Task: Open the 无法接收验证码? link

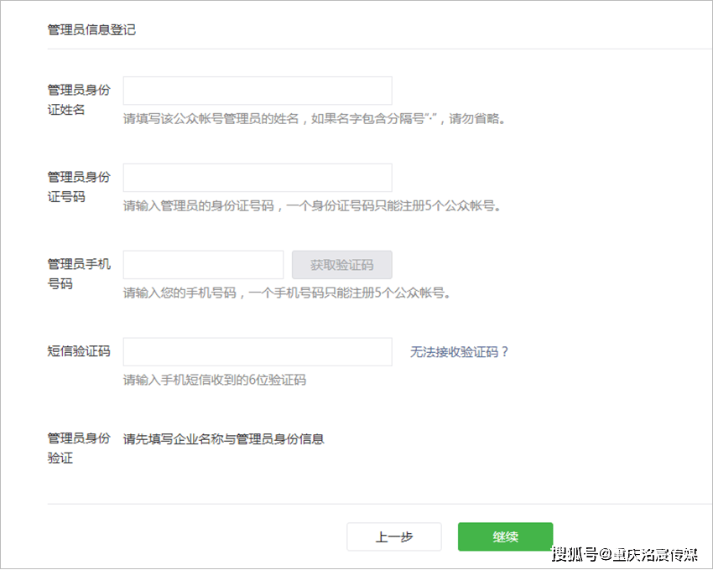Action: coord(459,352)
